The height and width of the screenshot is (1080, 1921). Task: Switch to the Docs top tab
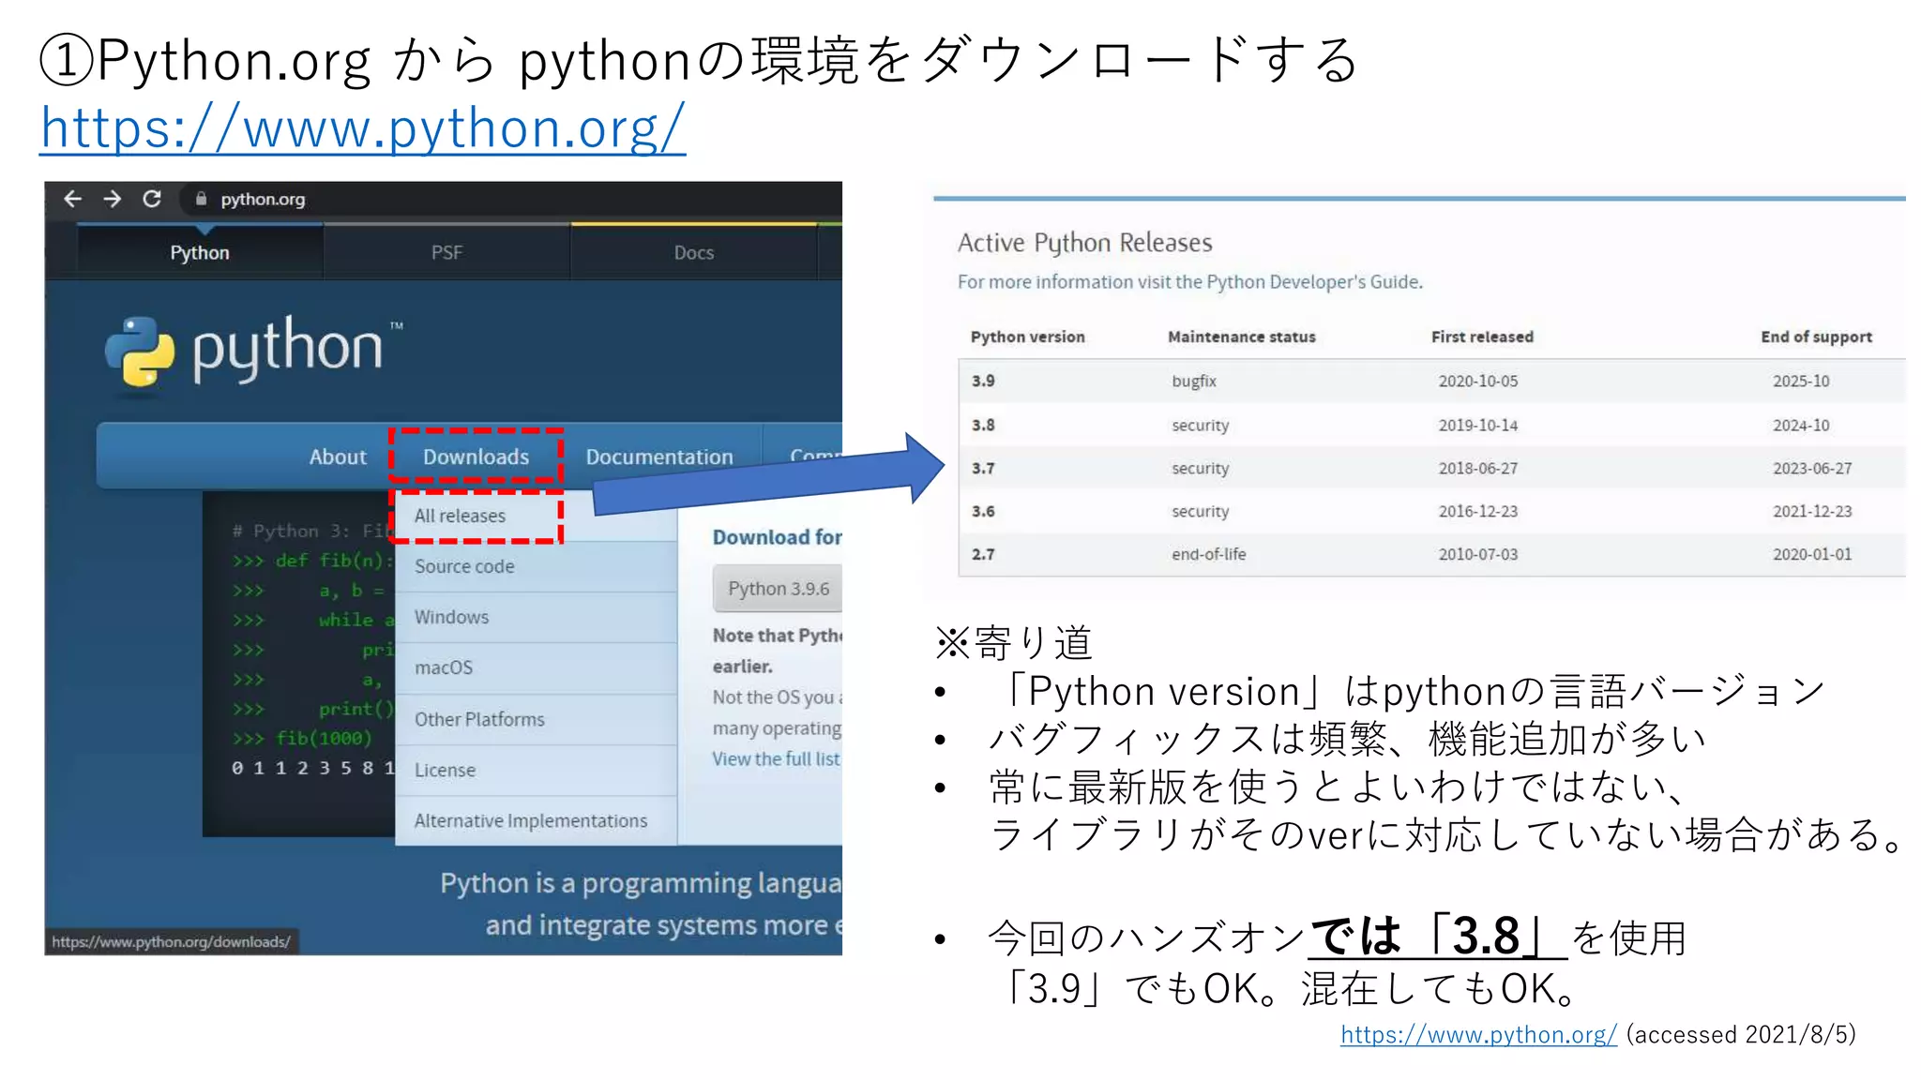tap(693, 252)
